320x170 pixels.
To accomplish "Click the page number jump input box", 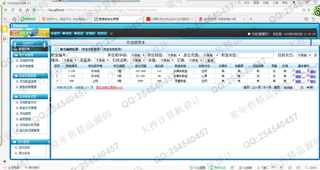I will pyautogui.click(x=297, y=87).
